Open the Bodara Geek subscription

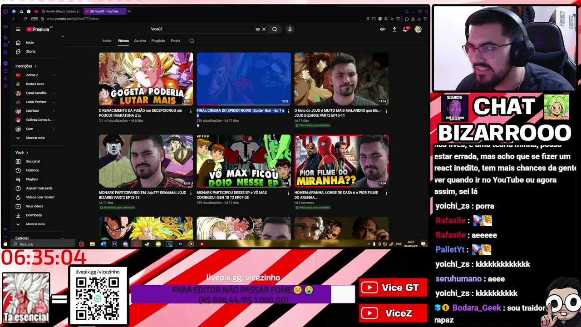pyautogui.click(x=35, y=84)
